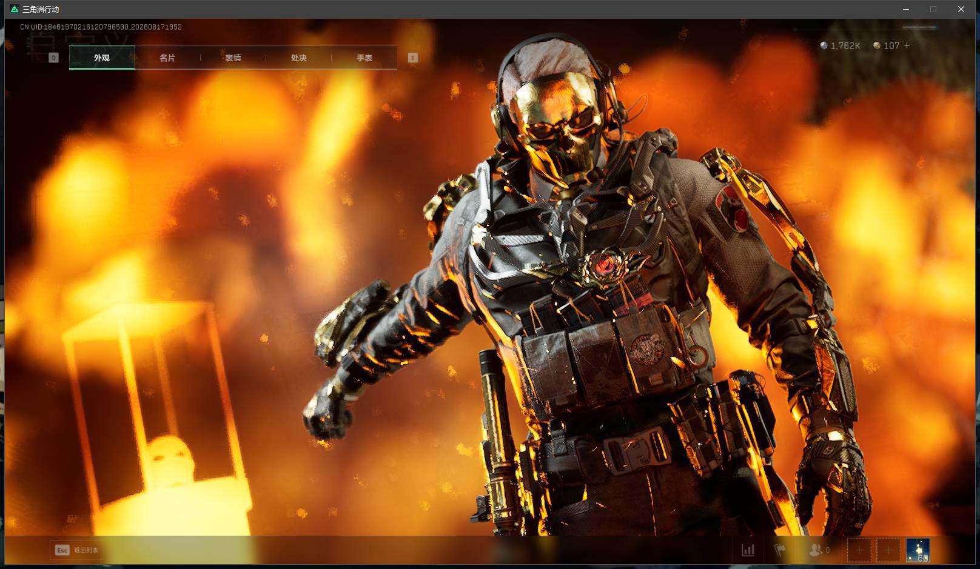Screen dimensions: 980x569
Task: Minimize the 三角洲行动 window
Action: coord(906,9)
